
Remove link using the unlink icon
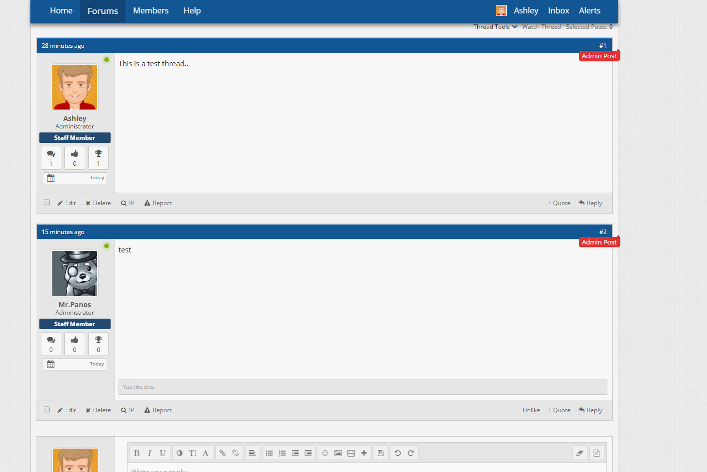click(235, 453)
